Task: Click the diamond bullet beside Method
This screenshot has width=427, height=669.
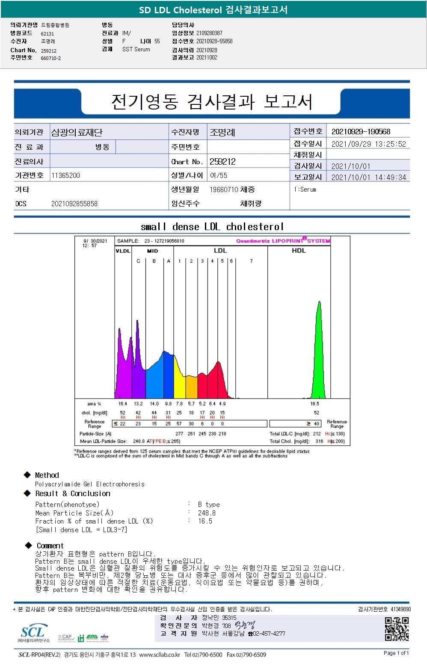Action: (27, 475)
